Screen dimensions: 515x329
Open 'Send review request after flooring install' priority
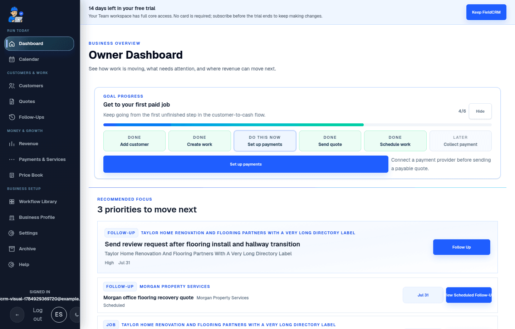[202, 244]
